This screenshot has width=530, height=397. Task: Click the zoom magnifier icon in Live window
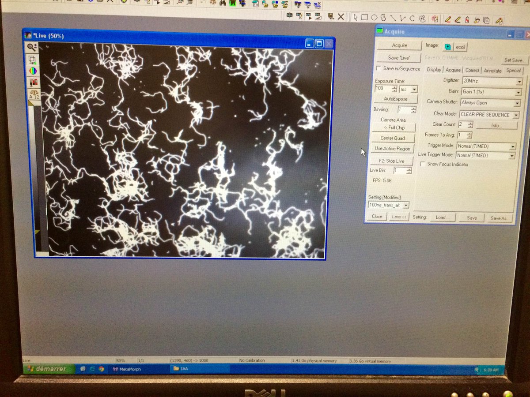[x=33, y=47]
